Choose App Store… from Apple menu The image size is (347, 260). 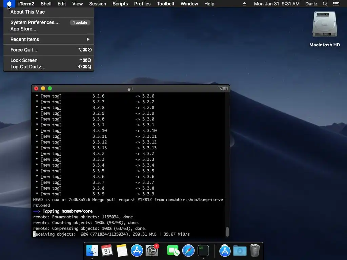tap(49, 29)
